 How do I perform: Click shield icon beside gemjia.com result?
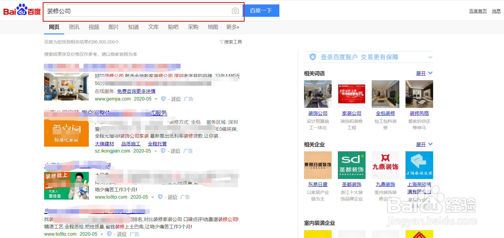tap(163, 99)
